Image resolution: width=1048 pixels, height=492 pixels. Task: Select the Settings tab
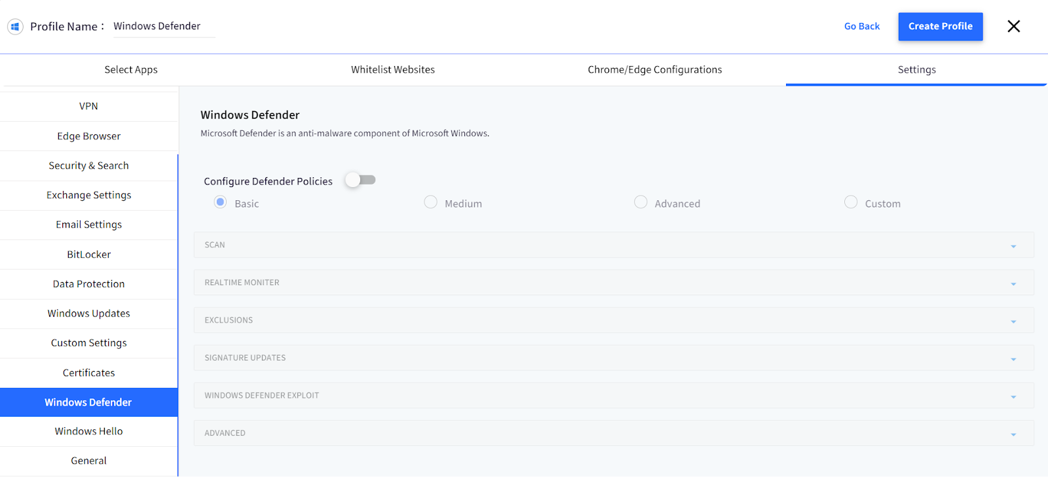917,70
